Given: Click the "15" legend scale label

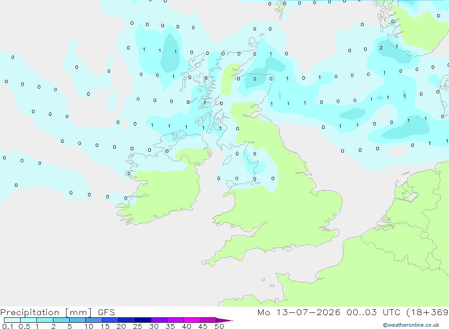Looking at the screenshot, I should (105, 326).
